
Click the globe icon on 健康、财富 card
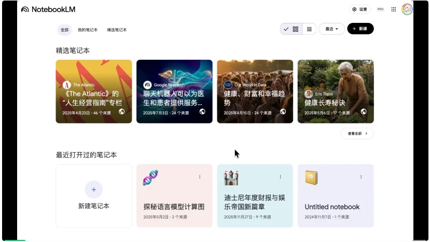pyautogui.click(x=283, y=112)
